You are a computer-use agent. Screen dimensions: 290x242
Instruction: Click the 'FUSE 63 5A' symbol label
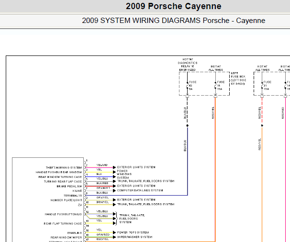pos(192,86)
